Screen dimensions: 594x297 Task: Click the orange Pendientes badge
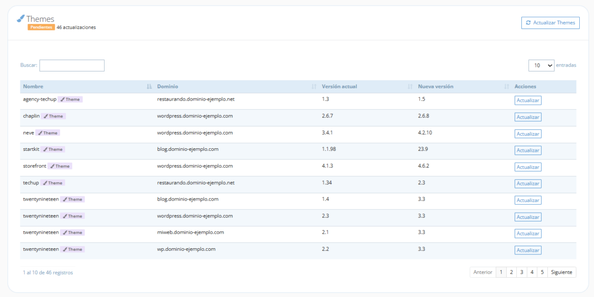pos(41,27)
